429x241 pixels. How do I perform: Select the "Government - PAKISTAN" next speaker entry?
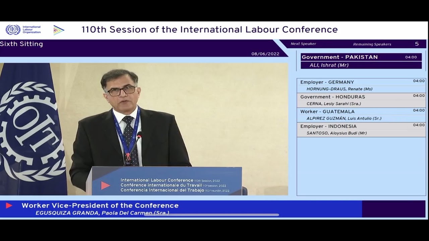click(x=361, y=57)
